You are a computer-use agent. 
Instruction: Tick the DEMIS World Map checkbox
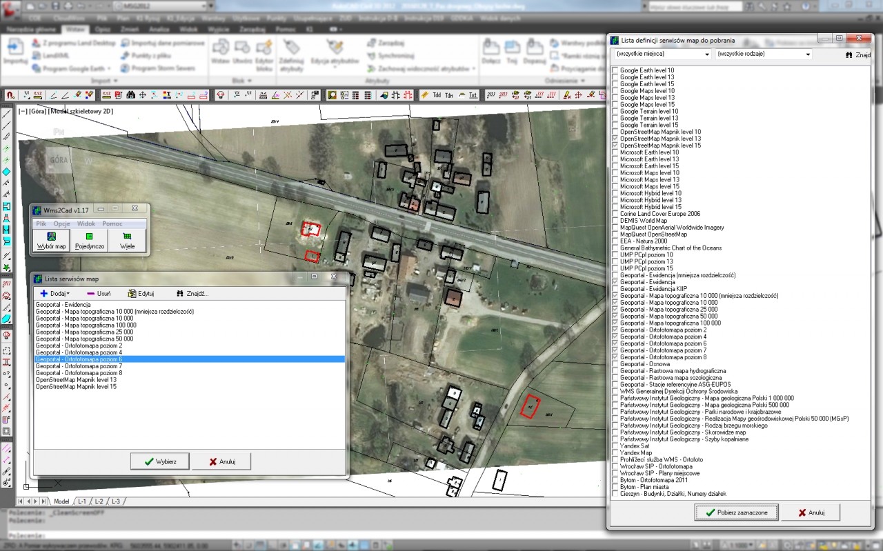click(x=615, y=221)
